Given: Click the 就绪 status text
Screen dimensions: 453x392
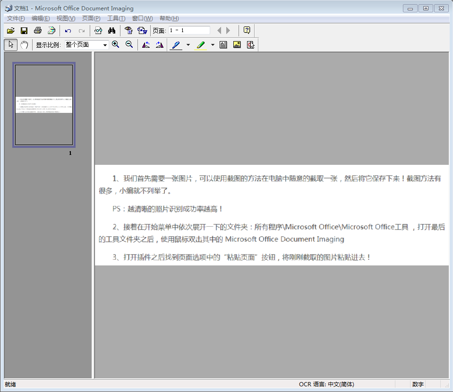Looking at the screenshot, I should pyautogui.click(x=10, y=384).
